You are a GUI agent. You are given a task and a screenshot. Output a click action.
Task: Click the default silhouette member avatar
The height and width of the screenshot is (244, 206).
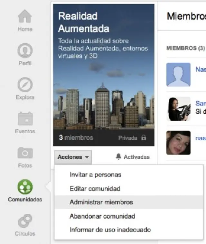(178, 74)
